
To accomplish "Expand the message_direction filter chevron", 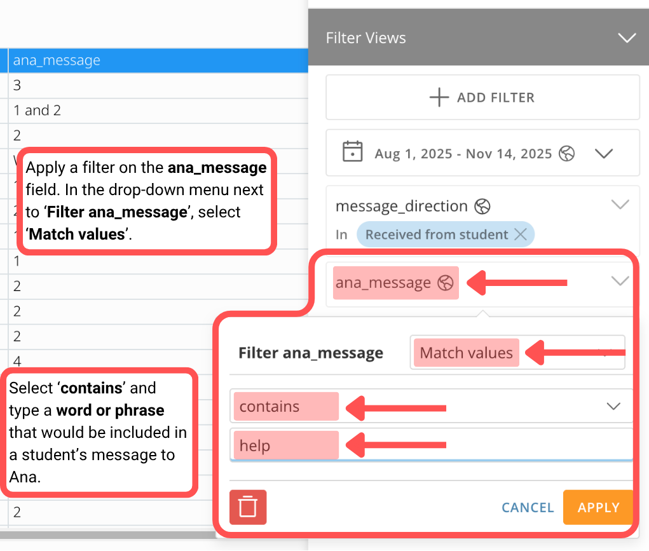I will coord(620,204).
